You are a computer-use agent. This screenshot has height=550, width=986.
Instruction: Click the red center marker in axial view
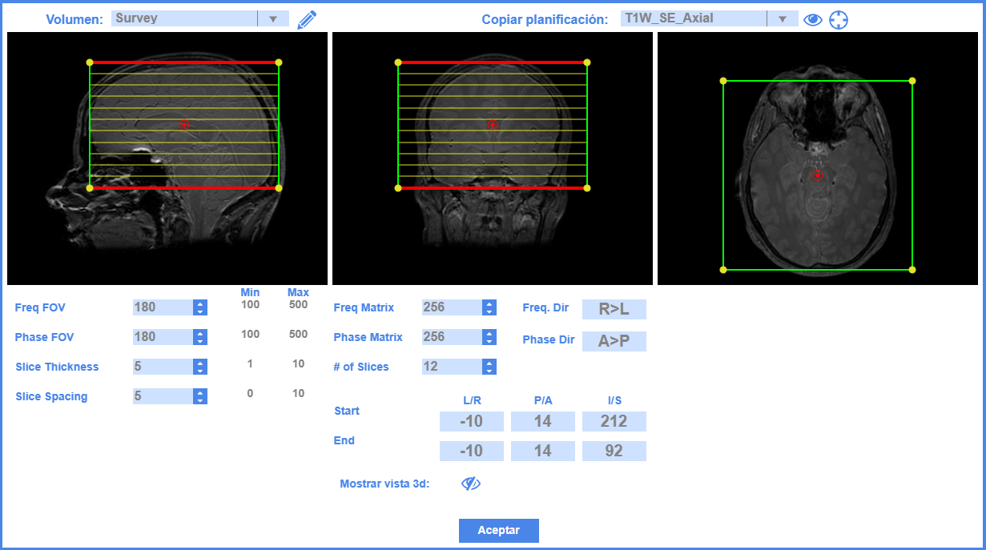coord(818,175)
